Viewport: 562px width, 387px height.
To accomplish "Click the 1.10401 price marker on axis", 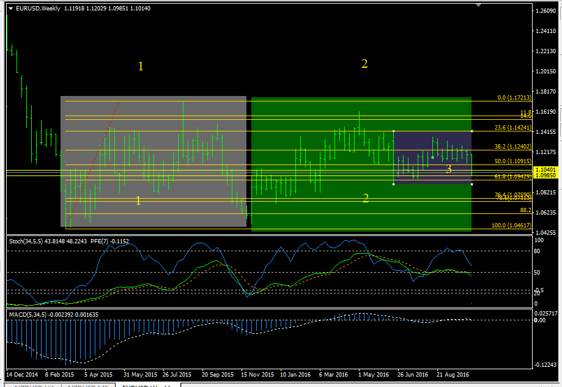I will pos(545,169).
